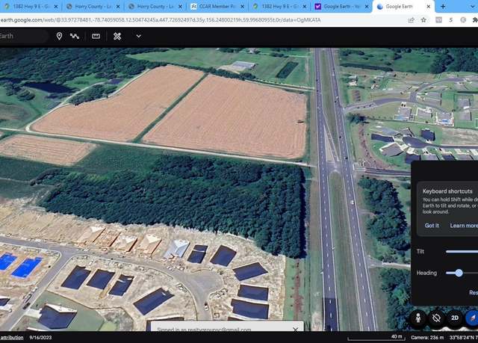Switch to second 1382 Hwy 9 E tab

pyautogui.click(x=279, y=7)
